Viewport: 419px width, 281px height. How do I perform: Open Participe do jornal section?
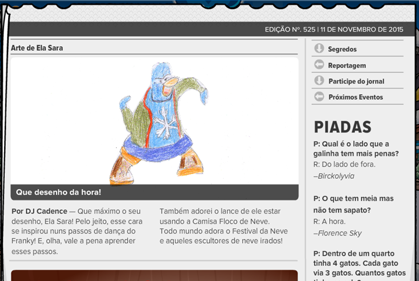[357, 81]
